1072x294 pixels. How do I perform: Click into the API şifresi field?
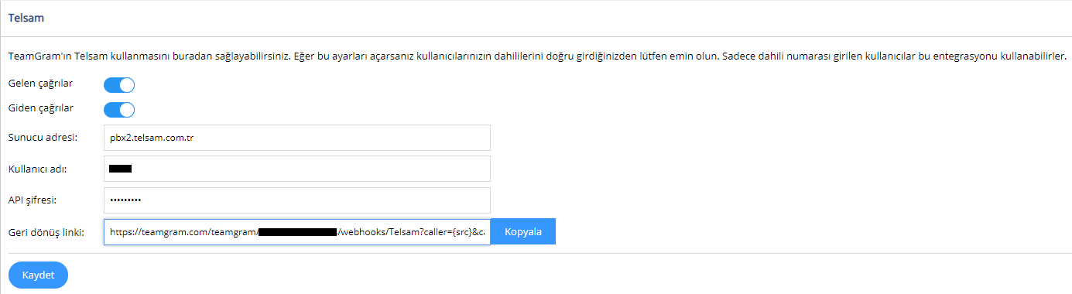coord(297,200)
